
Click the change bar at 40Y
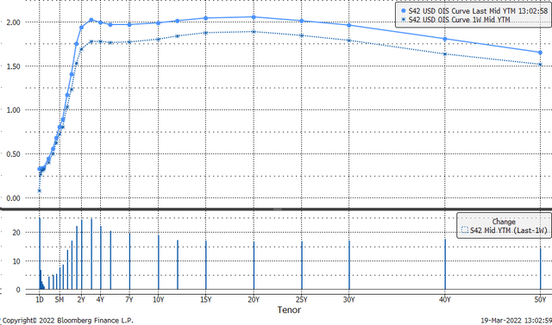pos(445,265)
